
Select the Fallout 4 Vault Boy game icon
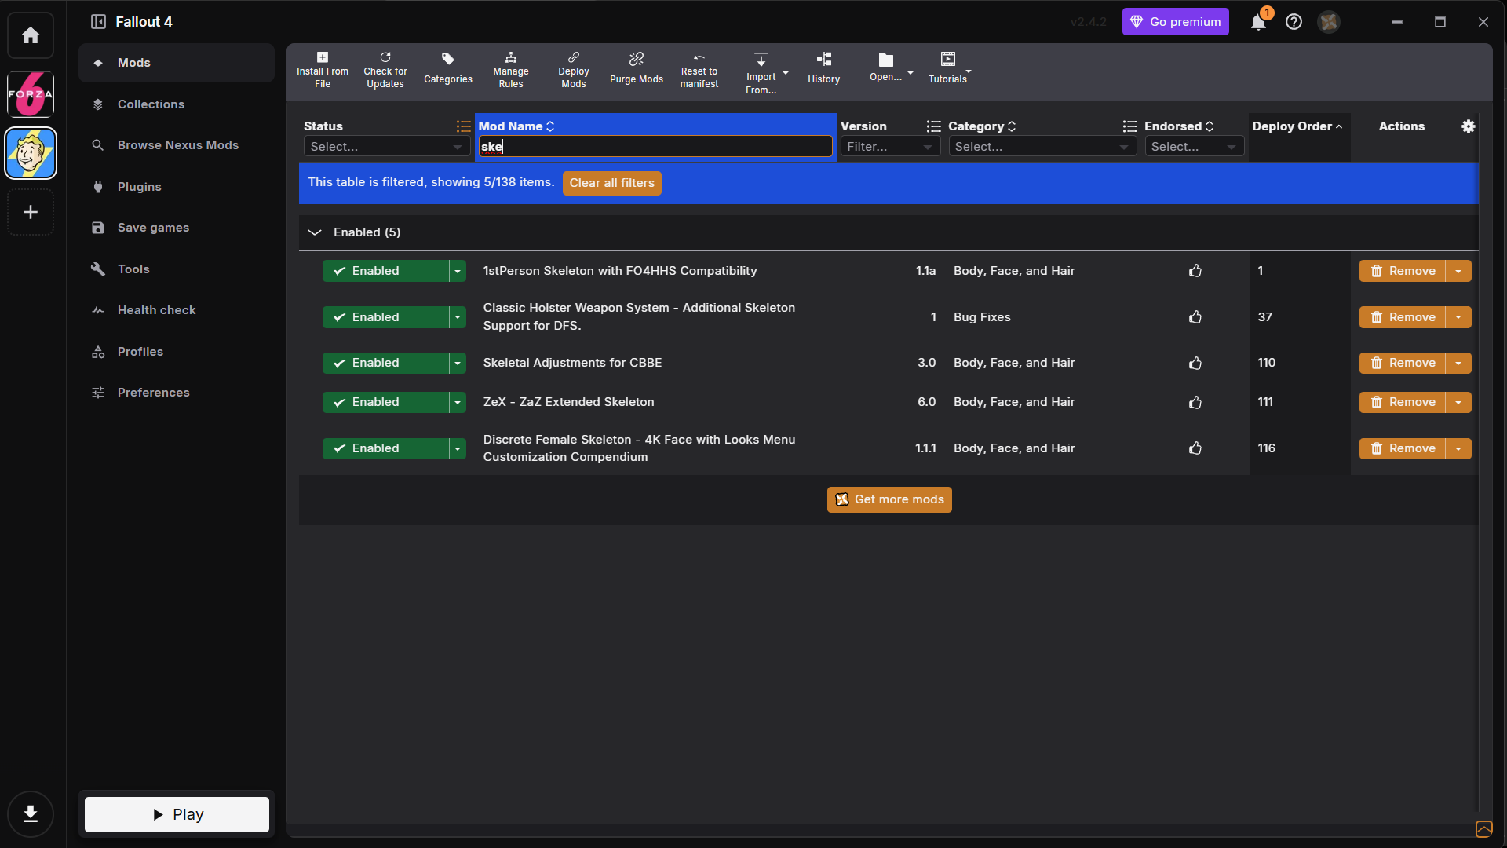point(31,153)
